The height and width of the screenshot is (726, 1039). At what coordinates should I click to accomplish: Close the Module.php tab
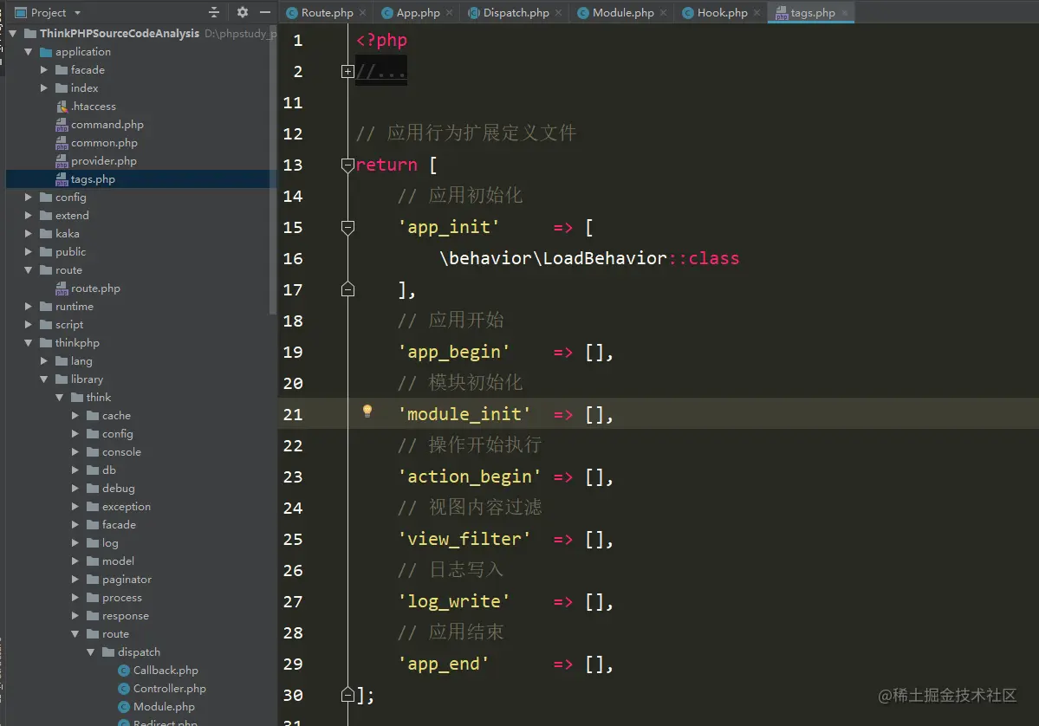click(x=663, y=13)
